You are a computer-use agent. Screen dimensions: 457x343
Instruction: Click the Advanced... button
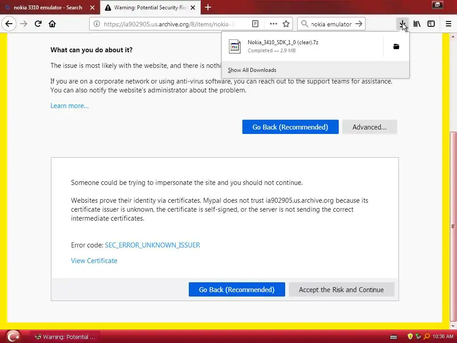pyautogui.click(x=370, y=127)
